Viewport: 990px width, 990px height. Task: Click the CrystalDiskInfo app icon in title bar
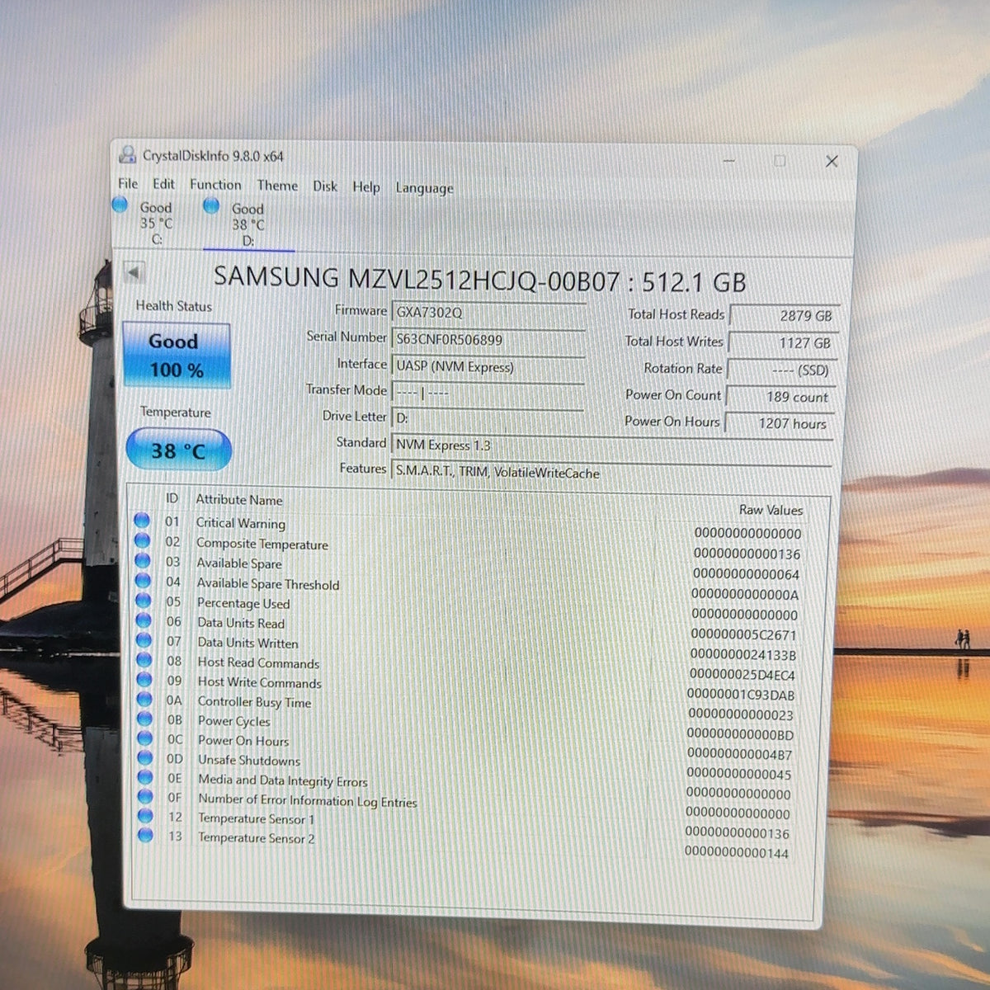coord(128,154)
